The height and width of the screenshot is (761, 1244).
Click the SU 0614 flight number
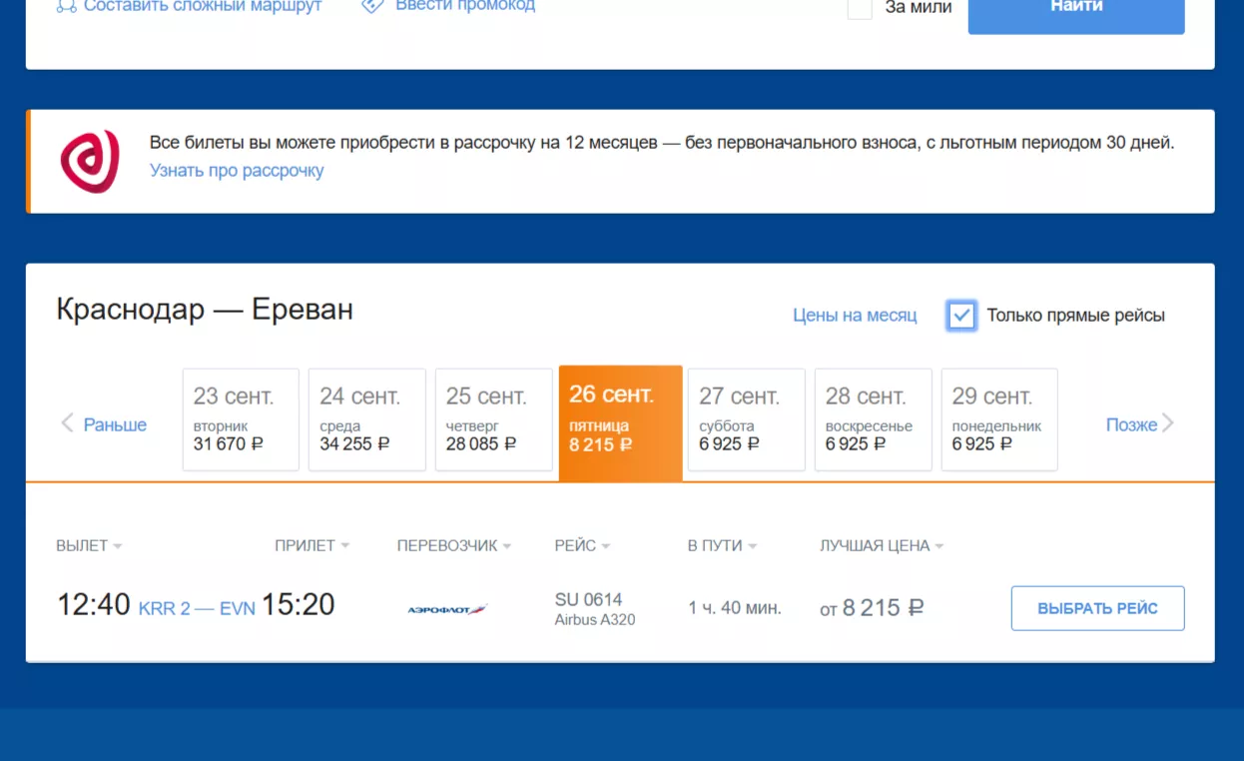click(x=588, y=599)
